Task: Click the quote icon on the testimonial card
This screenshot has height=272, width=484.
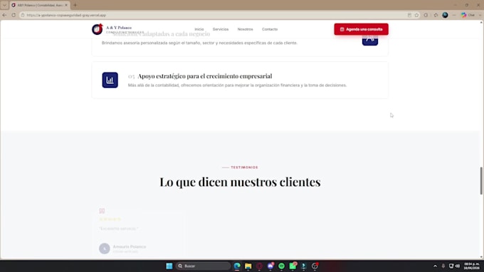Action: [102, 211]
